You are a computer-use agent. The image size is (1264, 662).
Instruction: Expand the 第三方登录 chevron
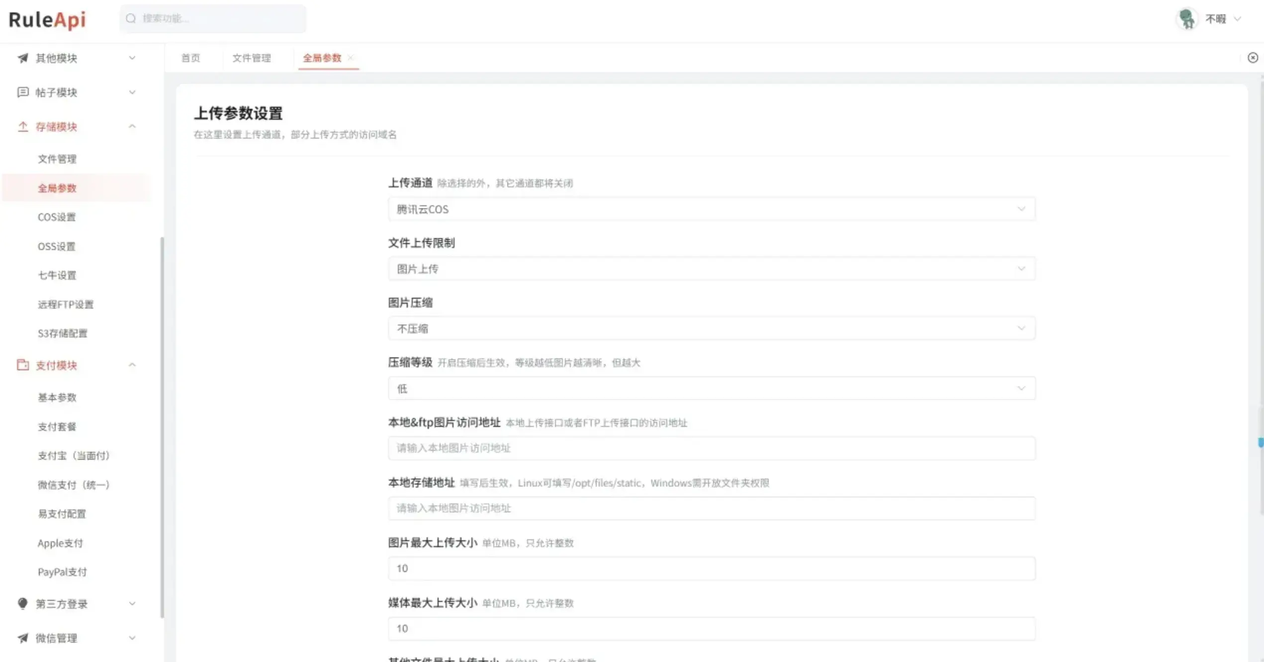pos(132,603)
